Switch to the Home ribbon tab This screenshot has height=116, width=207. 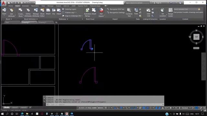[x=11, y=6]
